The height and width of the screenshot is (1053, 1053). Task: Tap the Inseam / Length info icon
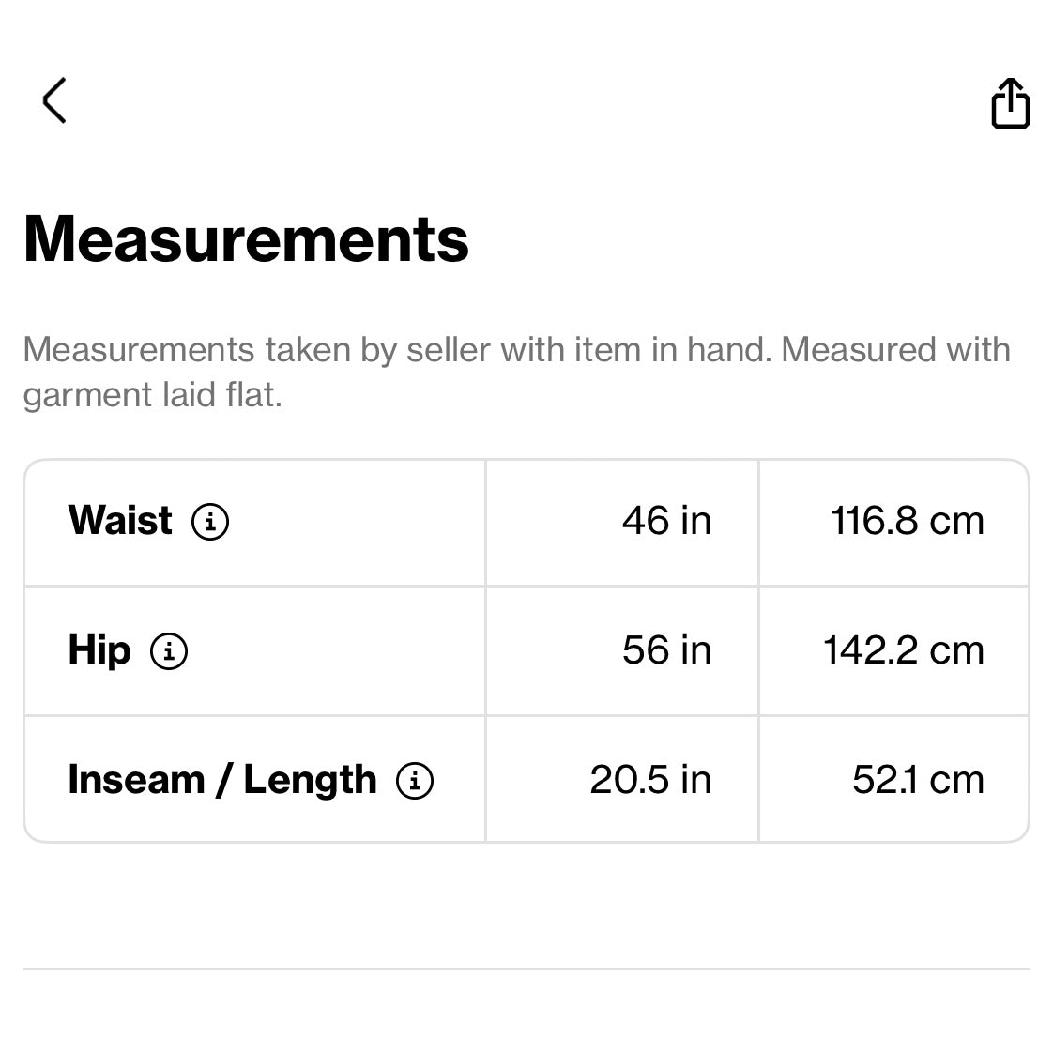tap(415, 780)
